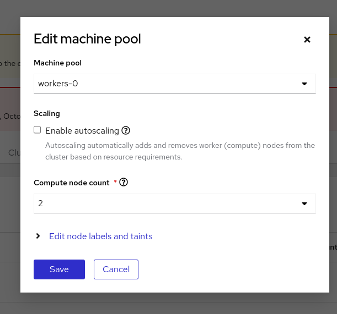Open the Edit node labels and taints link
The width and height of the screenshot is (337, 314).
tap(101, 236)
